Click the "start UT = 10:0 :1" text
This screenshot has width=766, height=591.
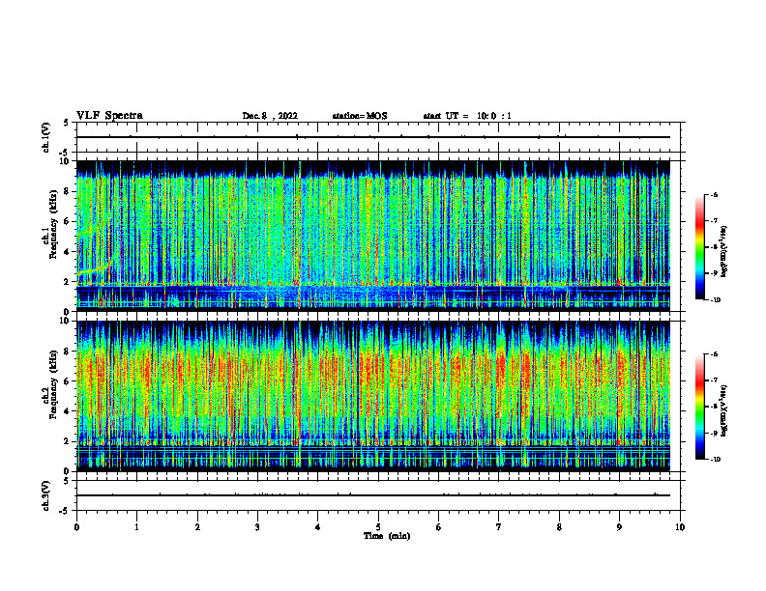pyautogui.click(x=467, y=116)
